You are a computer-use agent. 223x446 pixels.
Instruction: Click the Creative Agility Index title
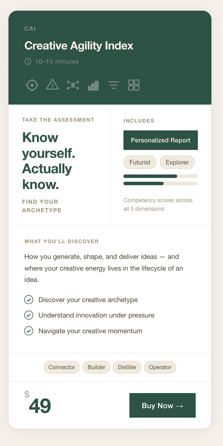[79, 46]
